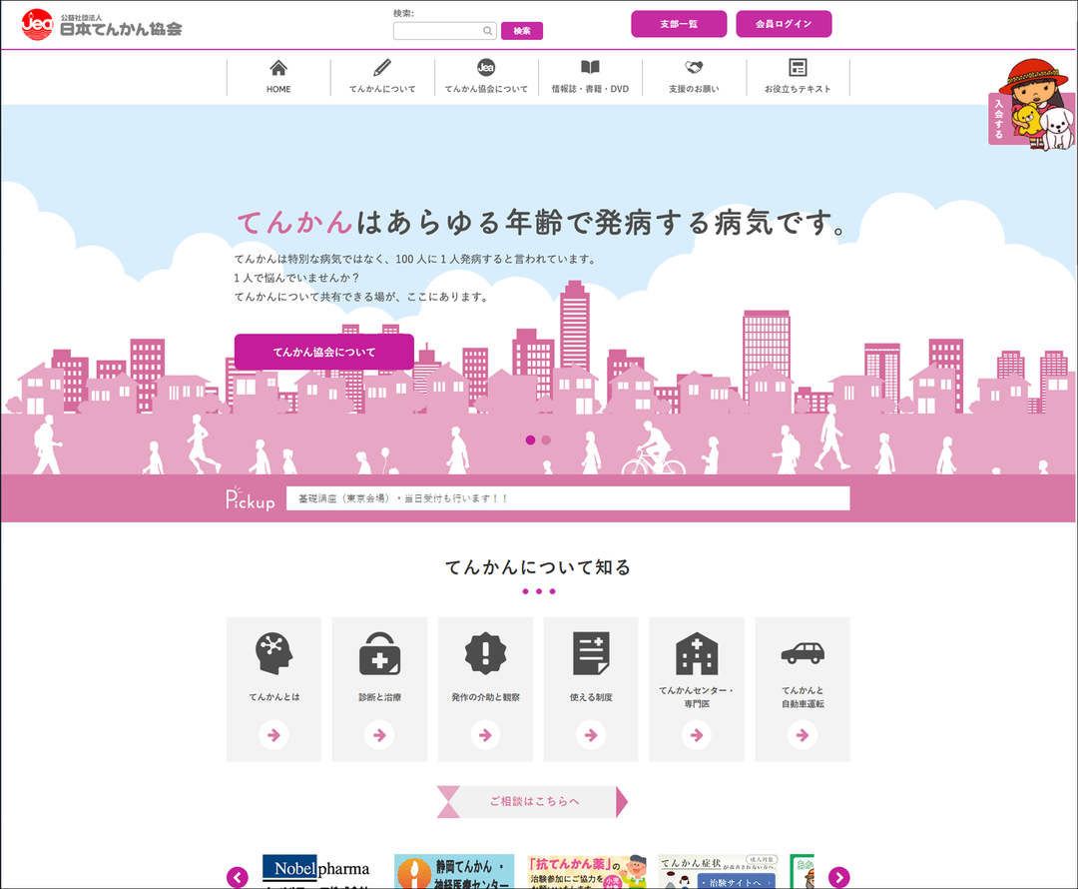Click the magnifying glass search icon

[x=488, y=31]
